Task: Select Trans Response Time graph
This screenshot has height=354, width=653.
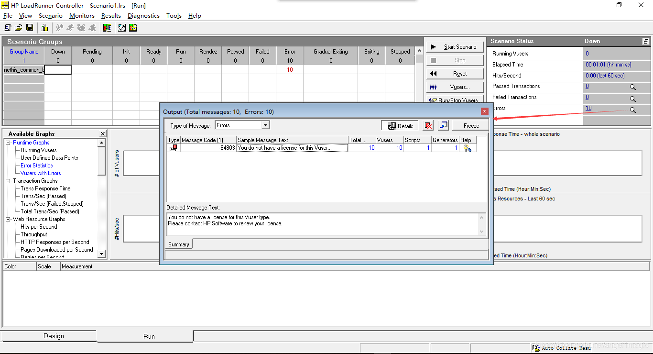Action: (45, 188)
